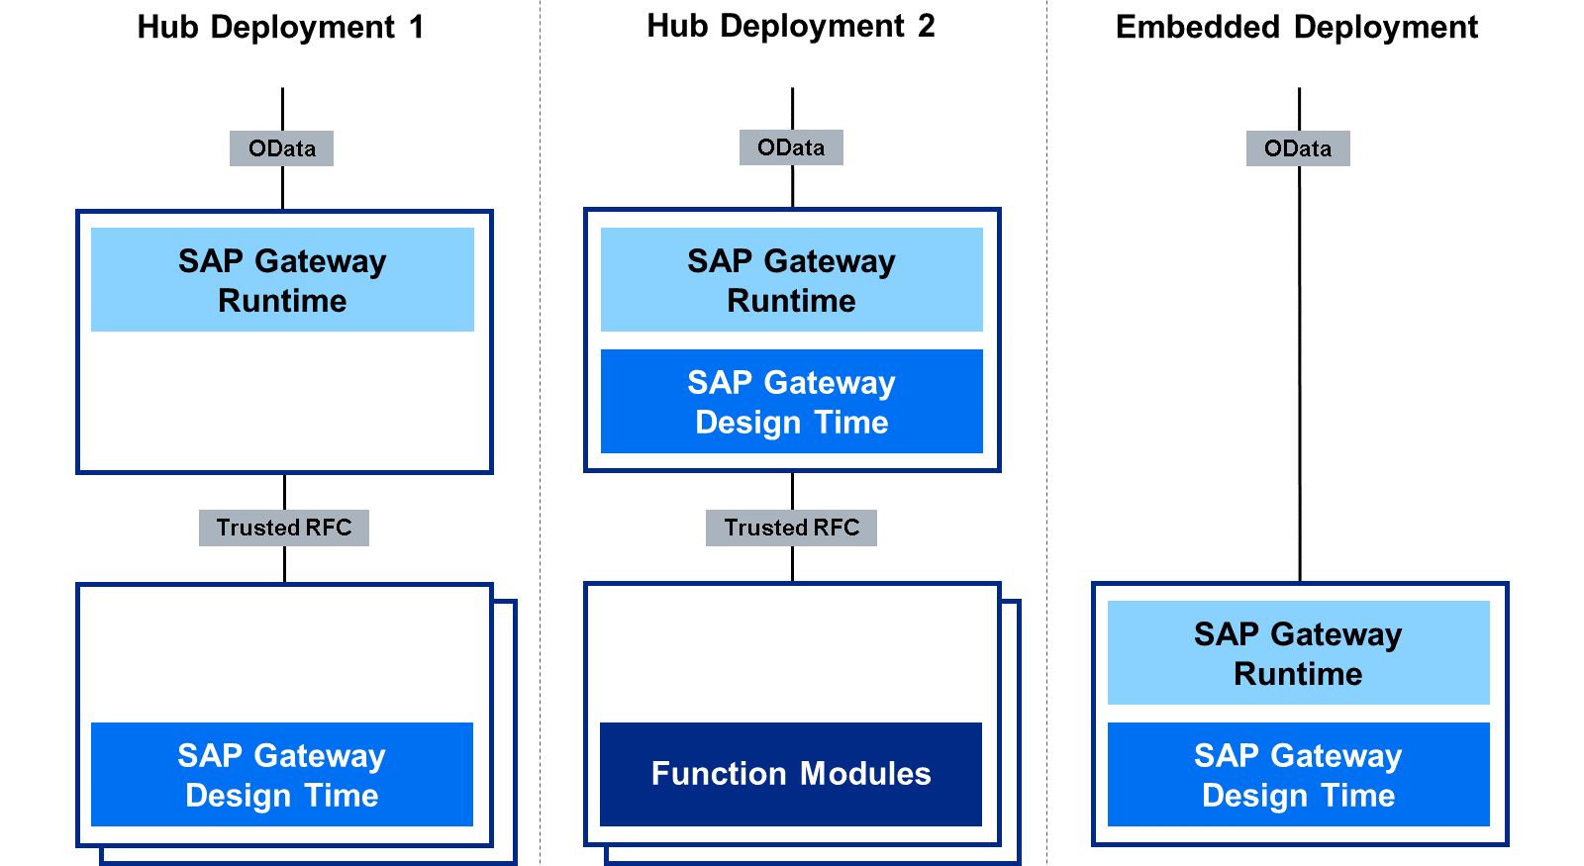Click the Hub Deployment 1 heading
Screen dimensions: 1584x866
coord(281,27)
